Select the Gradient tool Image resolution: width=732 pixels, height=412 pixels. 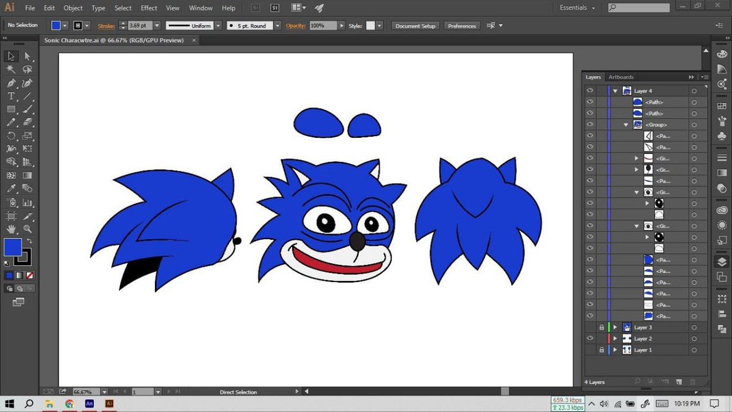(x=27, y=176)
